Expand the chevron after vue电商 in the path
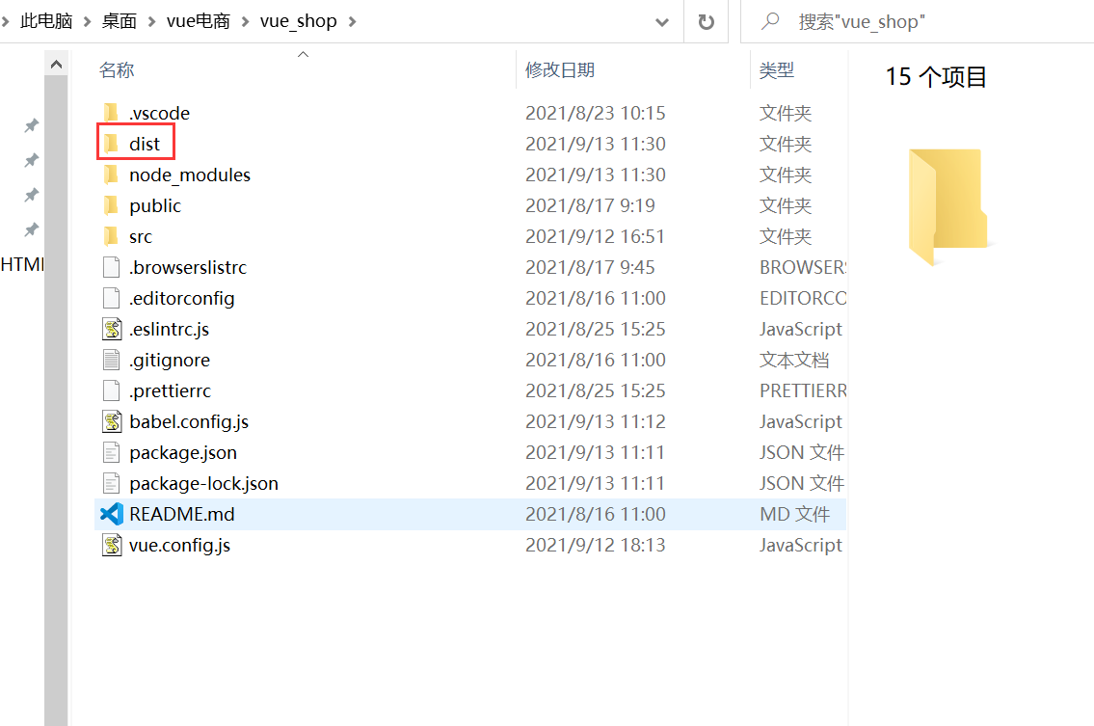The image size is (1094, 726). tap(246, 21)
